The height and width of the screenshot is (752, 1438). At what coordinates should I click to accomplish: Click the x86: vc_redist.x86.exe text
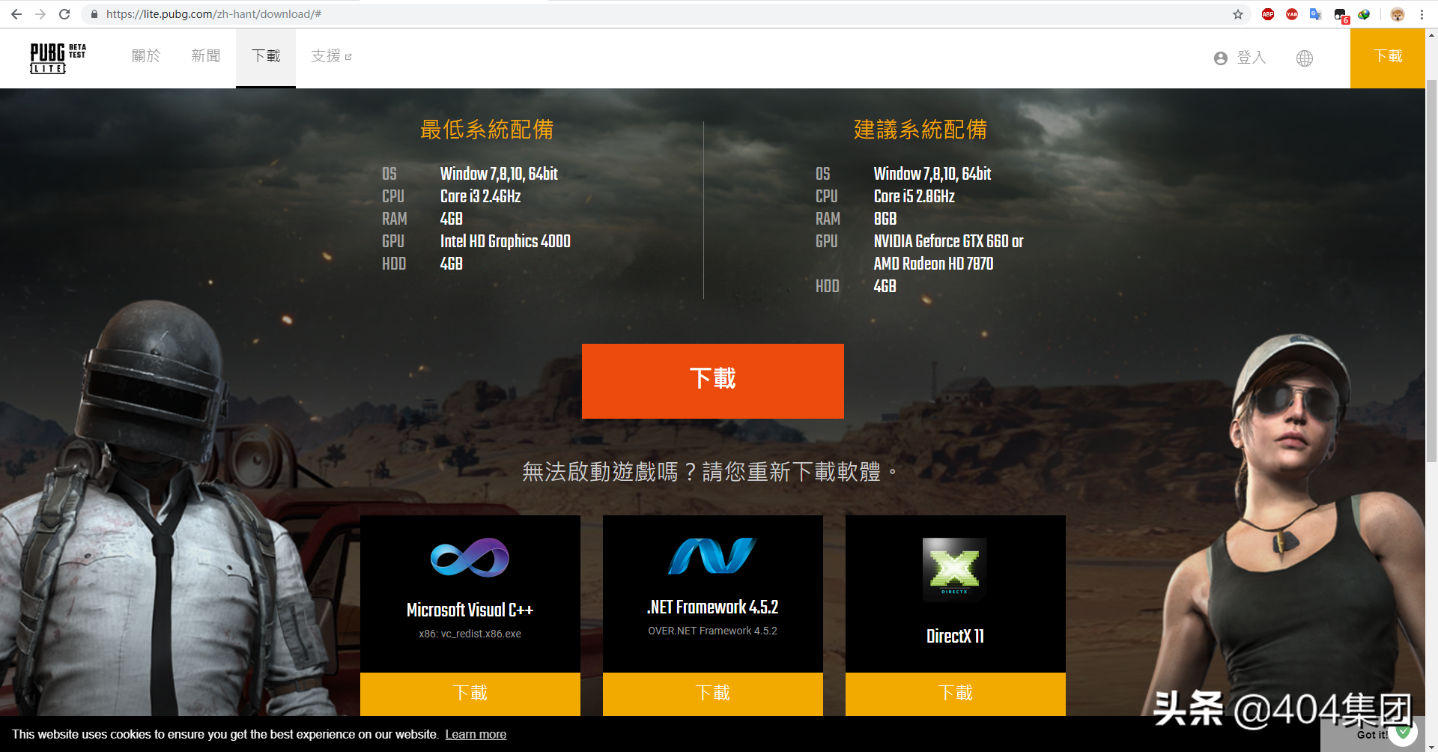pyautogui.click(x=470, y=634)
